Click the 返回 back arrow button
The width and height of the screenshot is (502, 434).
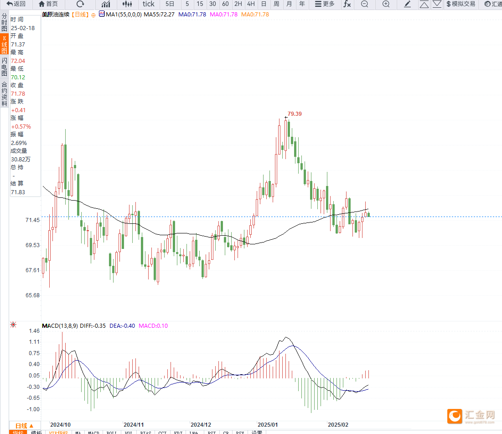pos(16,4)
